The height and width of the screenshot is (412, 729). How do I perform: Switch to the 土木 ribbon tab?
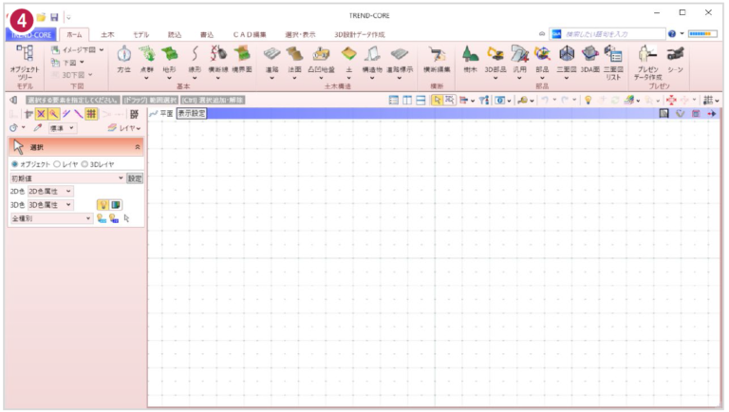[109, 33]
